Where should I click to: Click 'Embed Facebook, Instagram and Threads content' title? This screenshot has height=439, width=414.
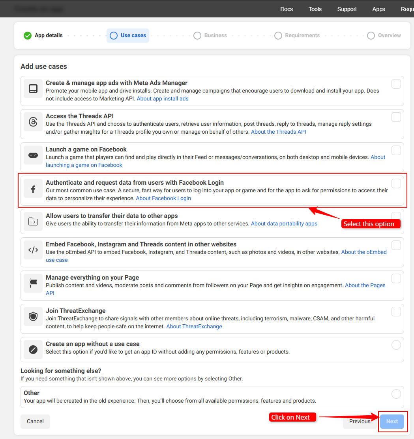[x=141, y=244]
